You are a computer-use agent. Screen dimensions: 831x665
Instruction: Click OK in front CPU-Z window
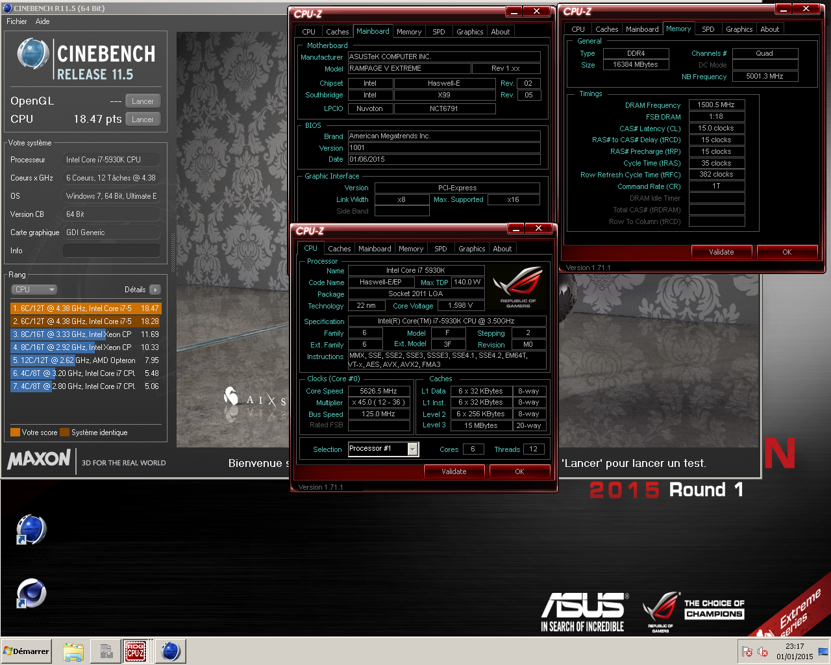519,471
